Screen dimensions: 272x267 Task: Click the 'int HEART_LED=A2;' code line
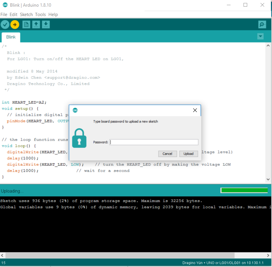[24, 102]
